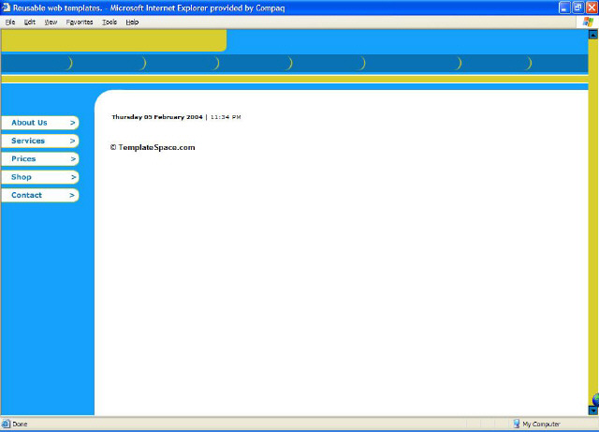Click the My Computer zone icon in status bar
Viewport: 599px width, 432px height.
click(516, 425)
